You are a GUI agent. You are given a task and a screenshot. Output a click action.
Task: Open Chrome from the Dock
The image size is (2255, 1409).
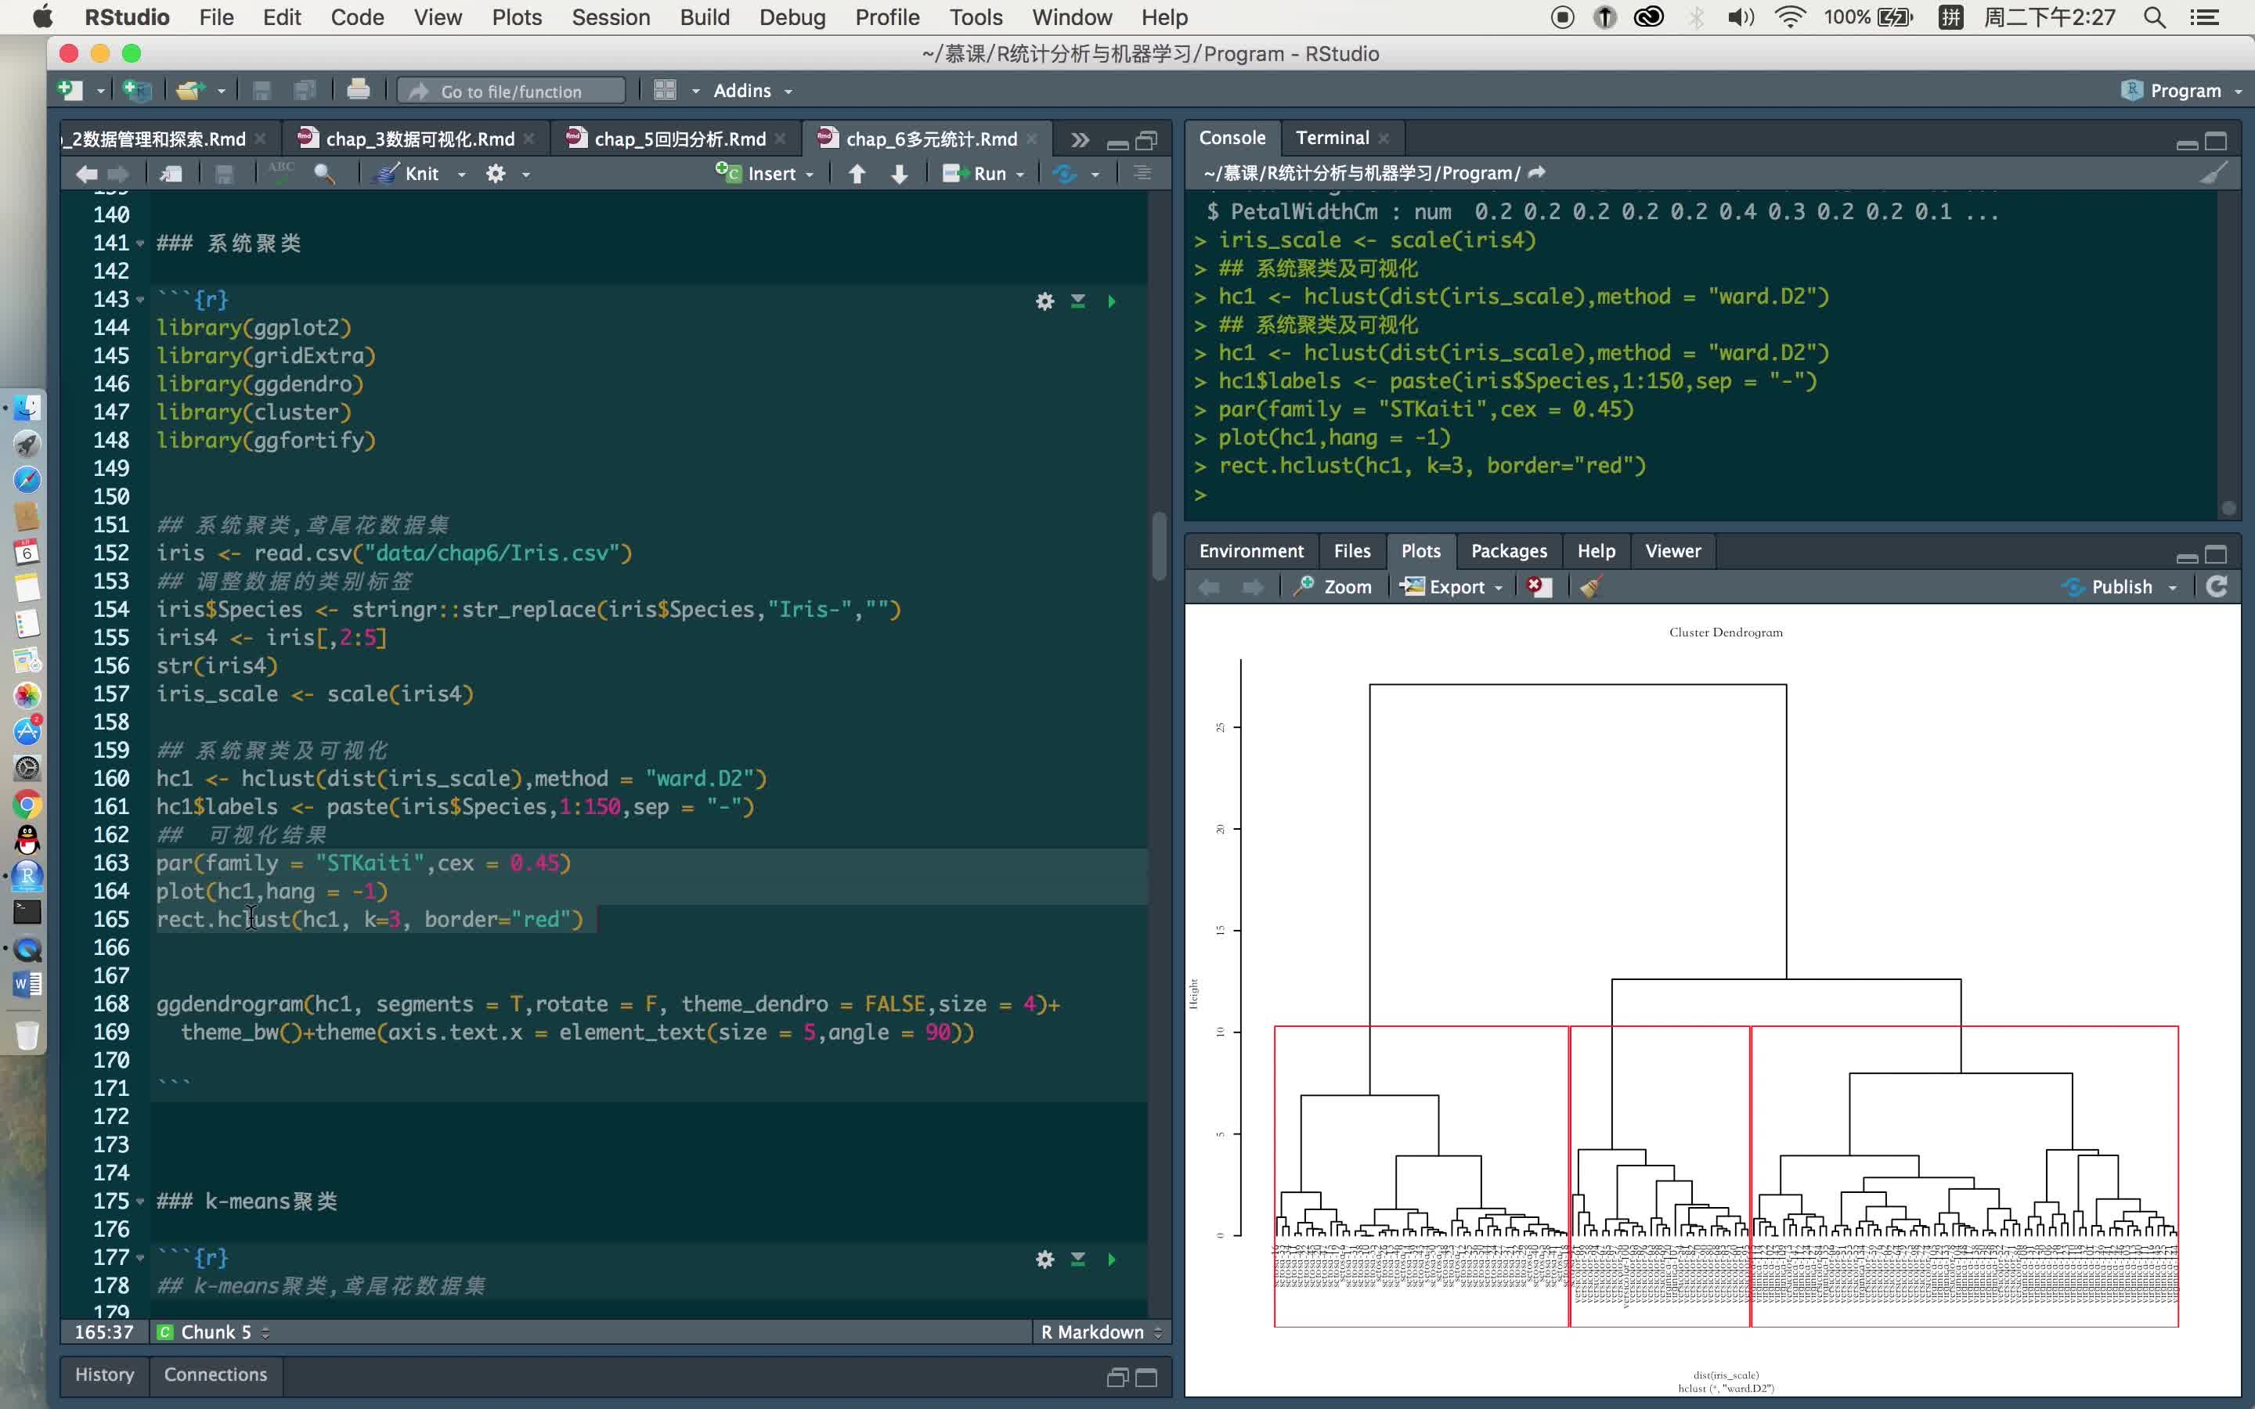click(x=27, y=804)
